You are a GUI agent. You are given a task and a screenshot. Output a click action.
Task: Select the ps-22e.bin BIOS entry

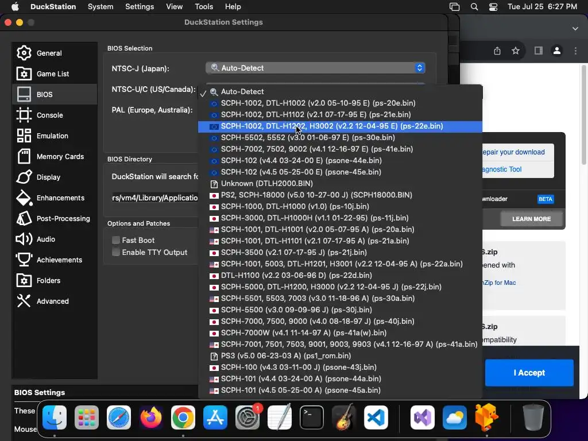(340, 126)
